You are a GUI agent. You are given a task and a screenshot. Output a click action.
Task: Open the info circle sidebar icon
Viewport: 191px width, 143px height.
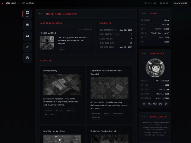pos(27,58)
